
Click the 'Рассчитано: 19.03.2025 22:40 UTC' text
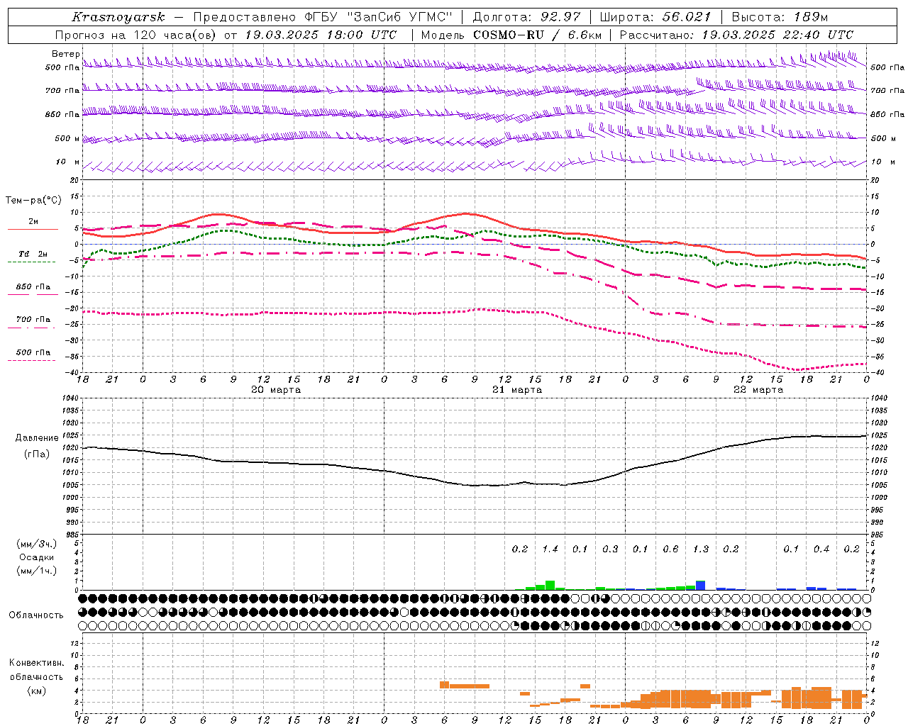click(x=736, y=35)
